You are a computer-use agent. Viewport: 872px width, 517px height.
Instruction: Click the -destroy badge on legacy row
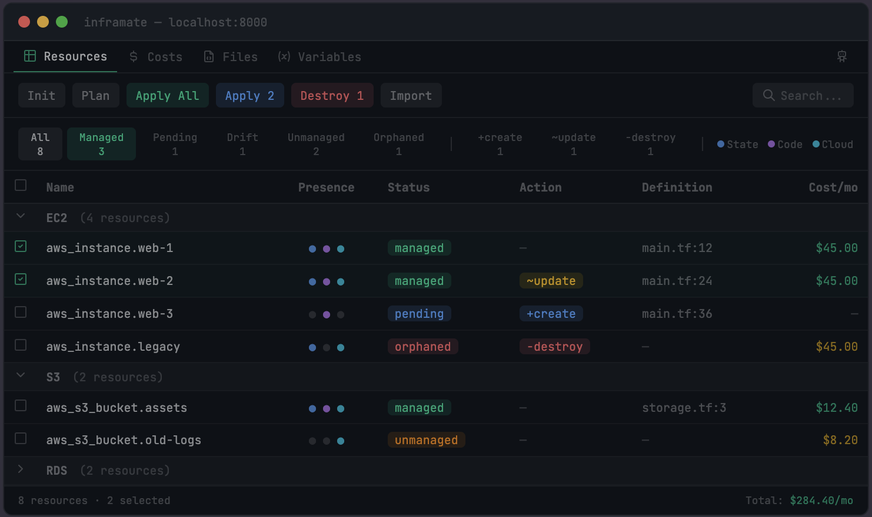click(555, 347)
